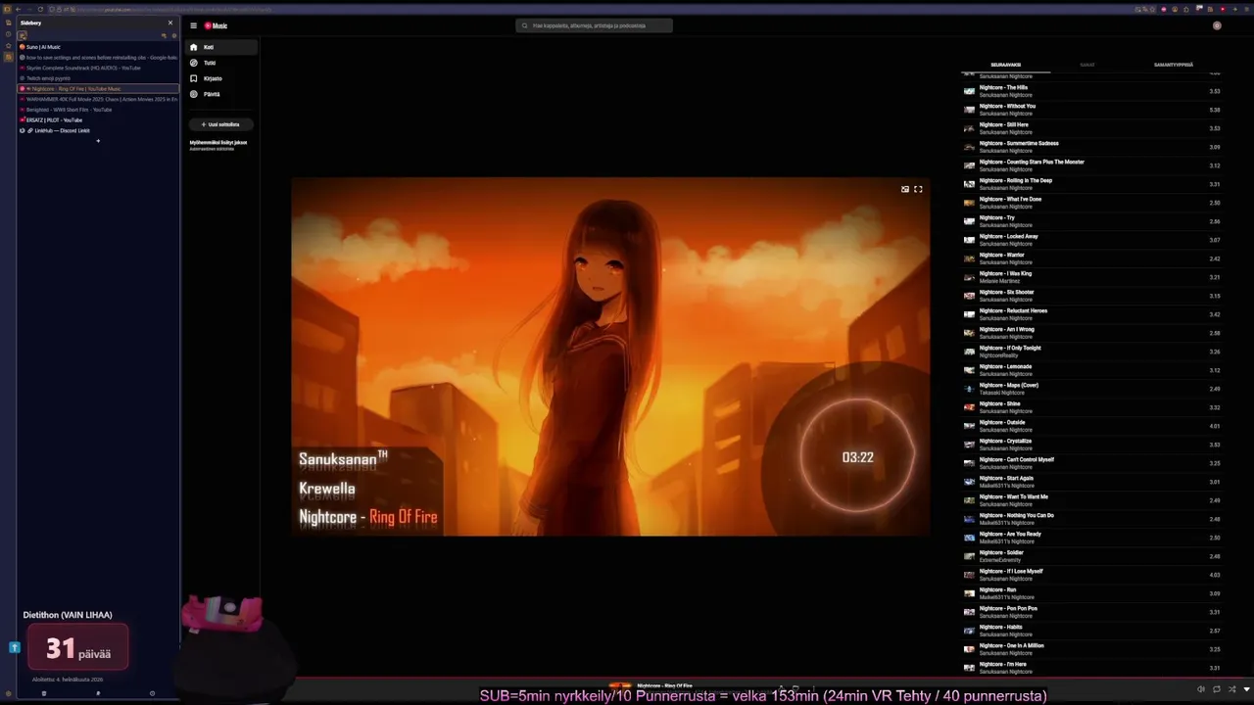Open the Sidebery tab tools icon beside settings

[164, 35]
